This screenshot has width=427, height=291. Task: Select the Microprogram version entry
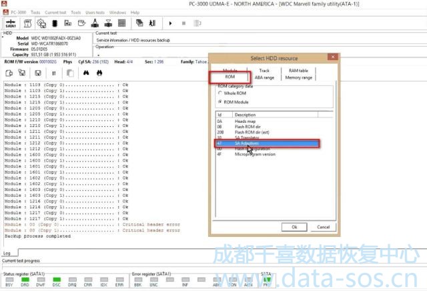pos(255,154)
